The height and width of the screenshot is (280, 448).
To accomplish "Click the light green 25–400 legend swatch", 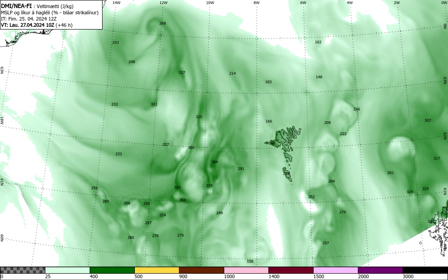I will coord(68,270).
